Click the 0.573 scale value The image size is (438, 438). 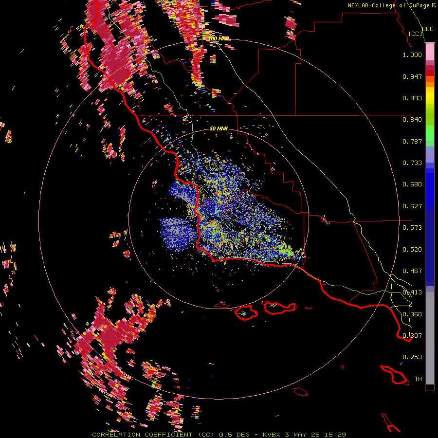click(x=412, y=228)
